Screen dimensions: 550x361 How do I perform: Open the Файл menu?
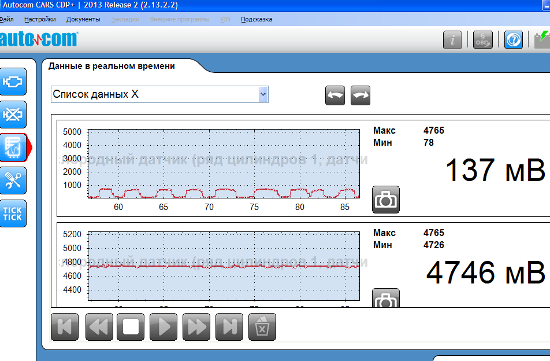click(x=6, y=19)
